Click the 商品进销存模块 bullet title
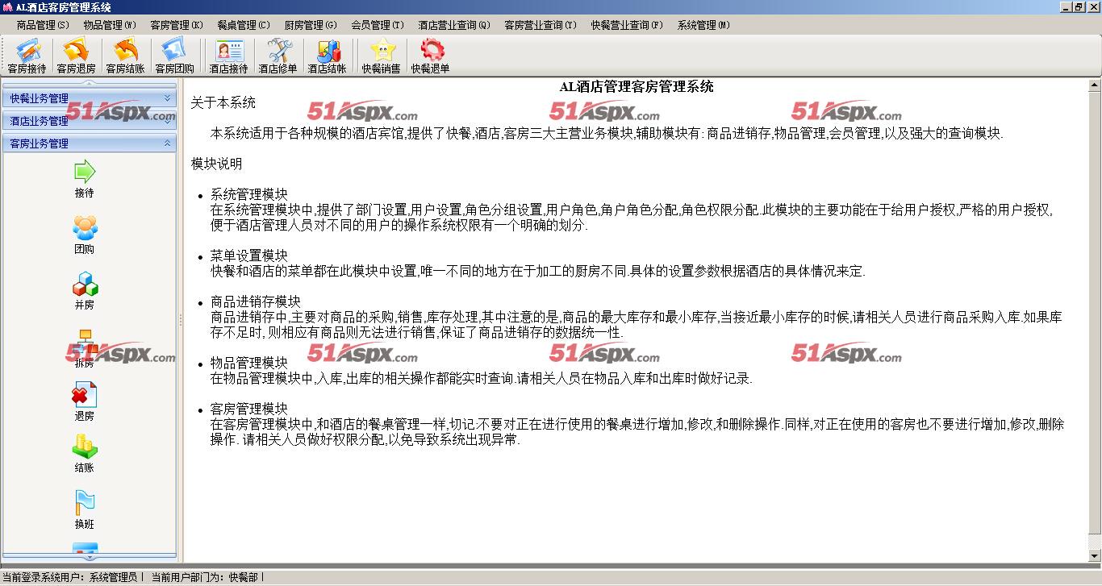 [x=256, y=301]
